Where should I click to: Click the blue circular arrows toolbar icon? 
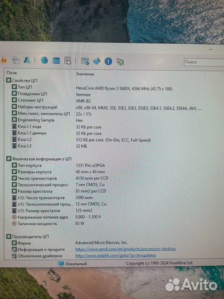pyautogui.click(x=97, y=61)
